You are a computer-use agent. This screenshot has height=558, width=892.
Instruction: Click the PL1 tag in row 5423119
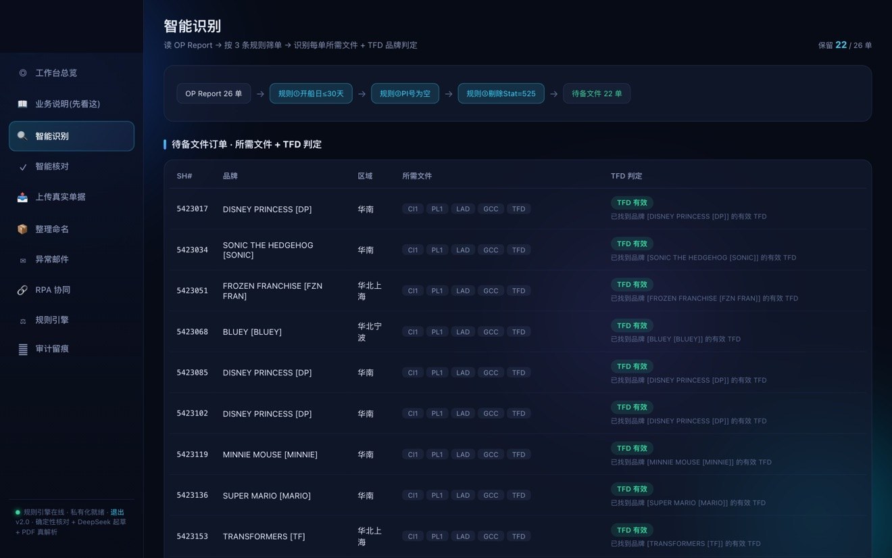[437, 455]
